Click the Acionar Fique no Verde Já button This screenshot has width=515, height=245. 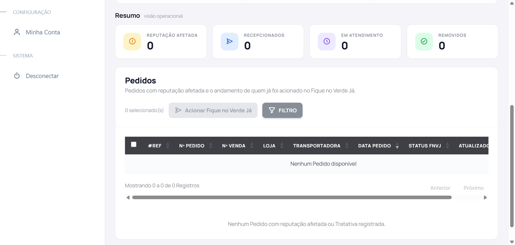tap(213, 110)
